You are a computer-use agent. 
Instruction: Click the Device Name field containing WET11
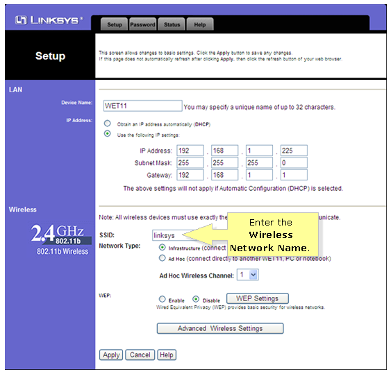[142, 106]
